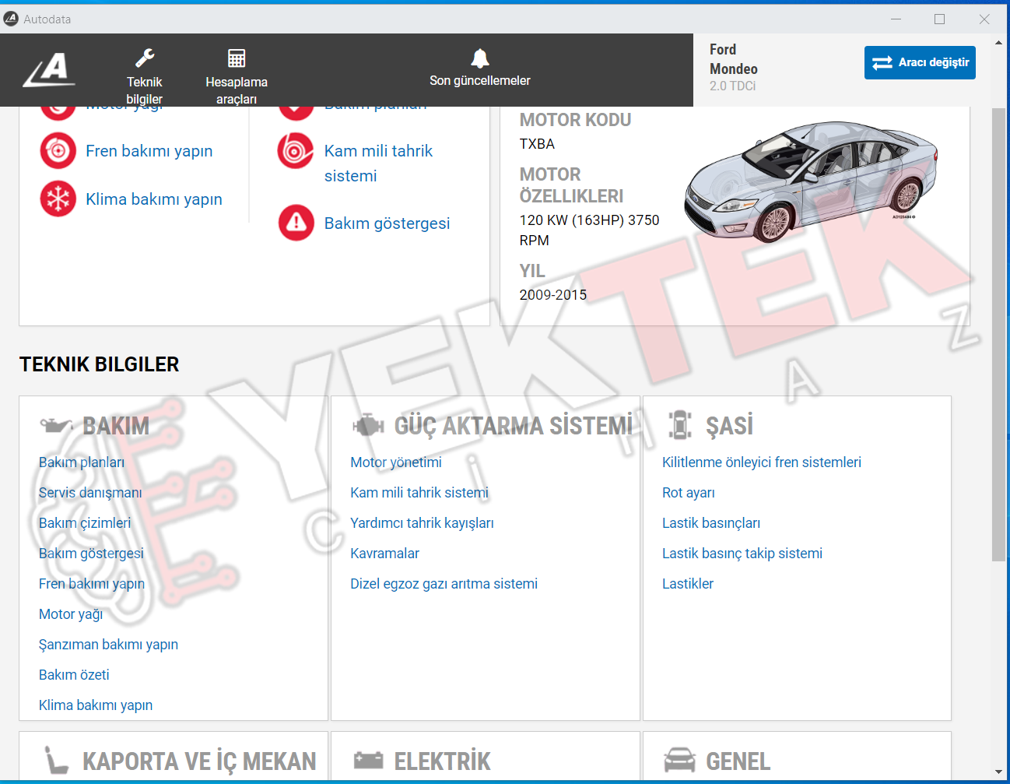Screen dimensions: 1010x784
Task: Open Kavramalar link
Action: point(384,554)
